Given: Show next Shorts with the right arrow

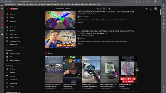Looking at the screenshot, I should 137,70.
